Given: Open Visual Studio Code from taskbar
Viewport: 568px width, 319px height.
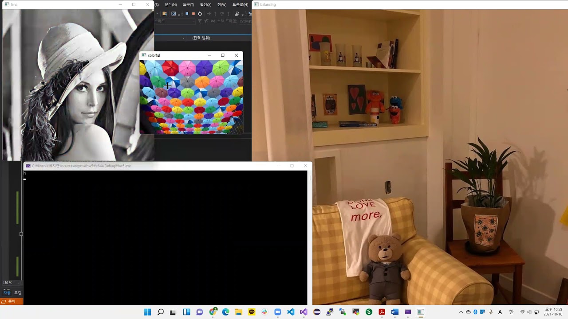Looking at the screenshot, I should [291, 312].
